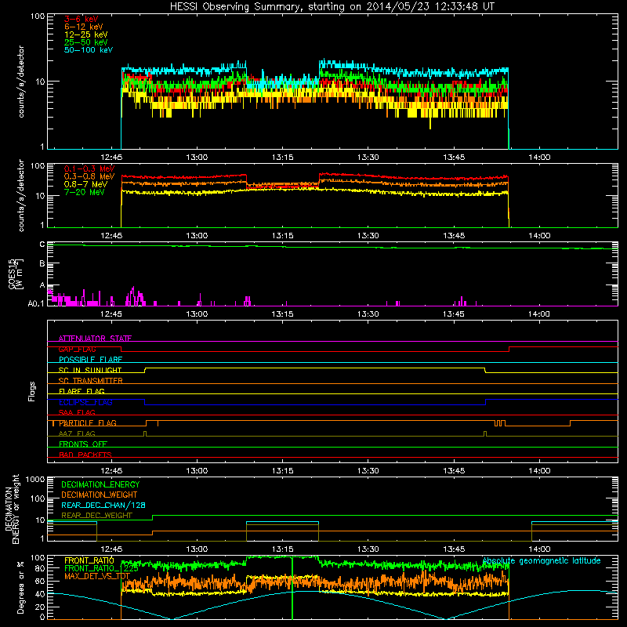The image size is (627, 627).
Task: Select the FRONTS_OFF flag label
Action: (83, 444)
